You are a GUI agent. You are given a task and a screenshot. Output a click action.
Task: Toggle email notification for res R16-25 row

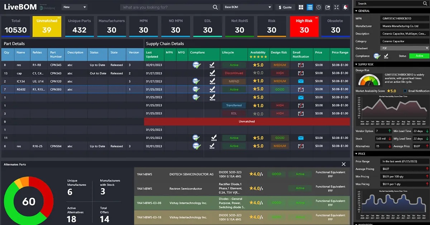pos(301,146)
